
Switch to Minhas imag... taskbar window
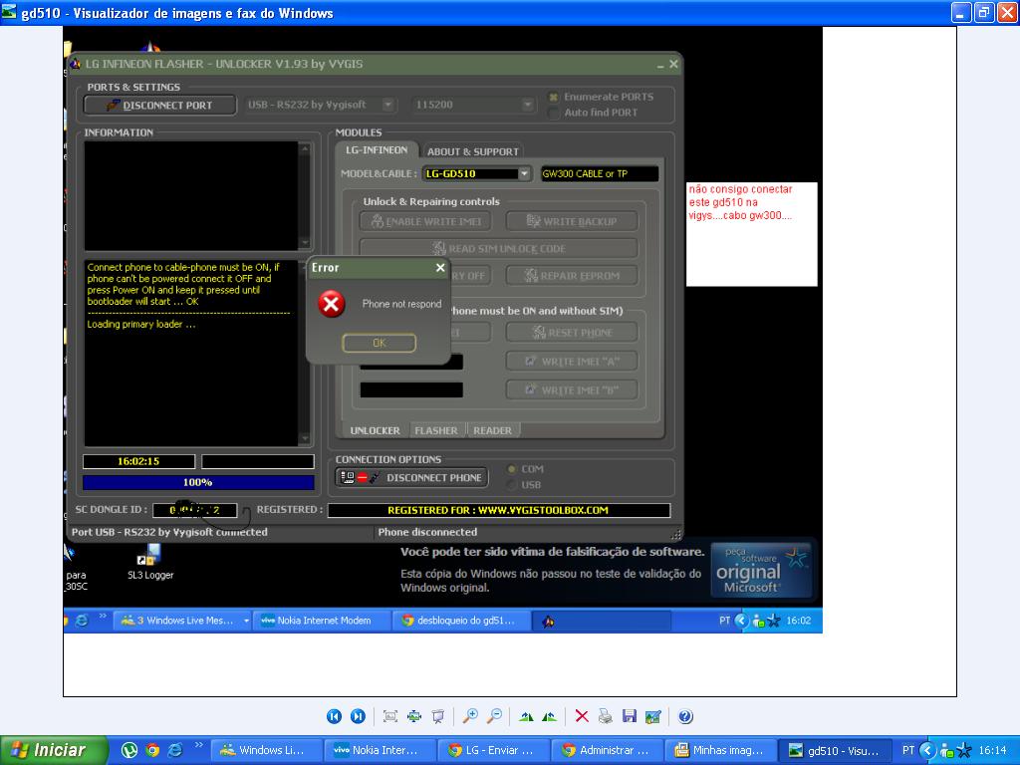(x=722, y=750)
